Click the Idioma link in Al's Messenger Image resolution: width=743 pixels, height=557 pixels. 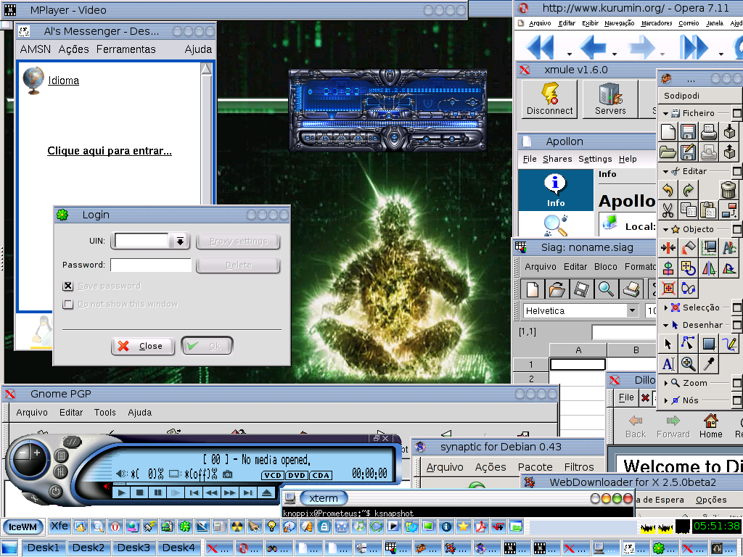pos(64,81)
